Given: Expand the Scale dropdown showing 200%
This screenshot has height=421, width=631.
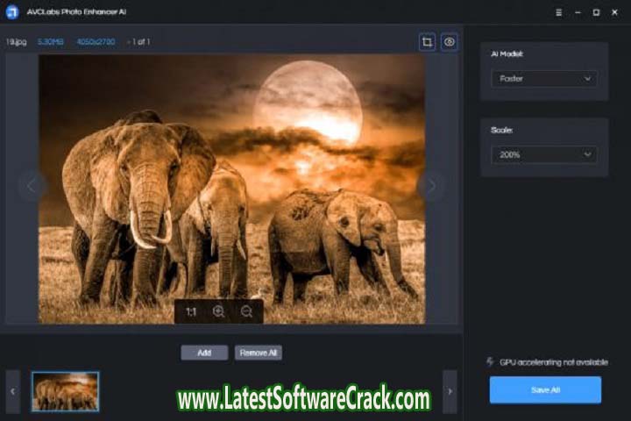Looking at the screenshot, I should pyautogui.click(x=544, y=154).
